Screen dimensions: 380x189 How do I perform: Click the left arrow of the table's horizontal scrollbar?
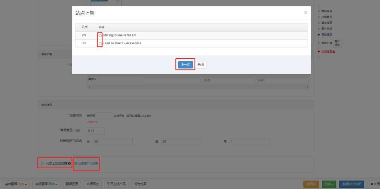coord(89,87)
